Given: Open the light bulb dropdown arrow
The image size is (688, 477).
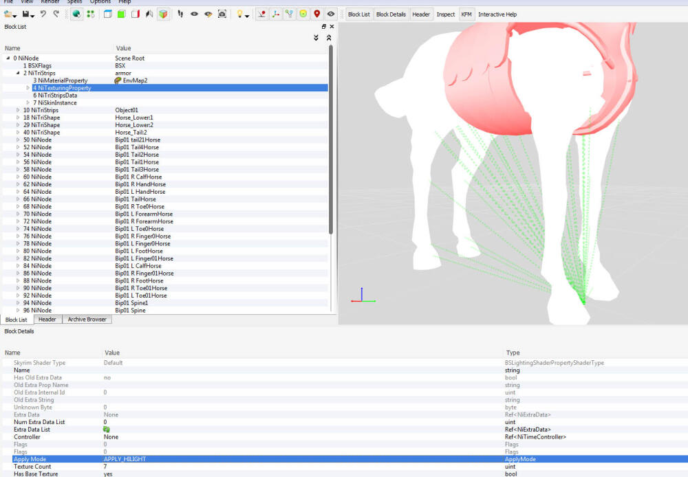Looking at the screenshot, I should coord(248,16).
